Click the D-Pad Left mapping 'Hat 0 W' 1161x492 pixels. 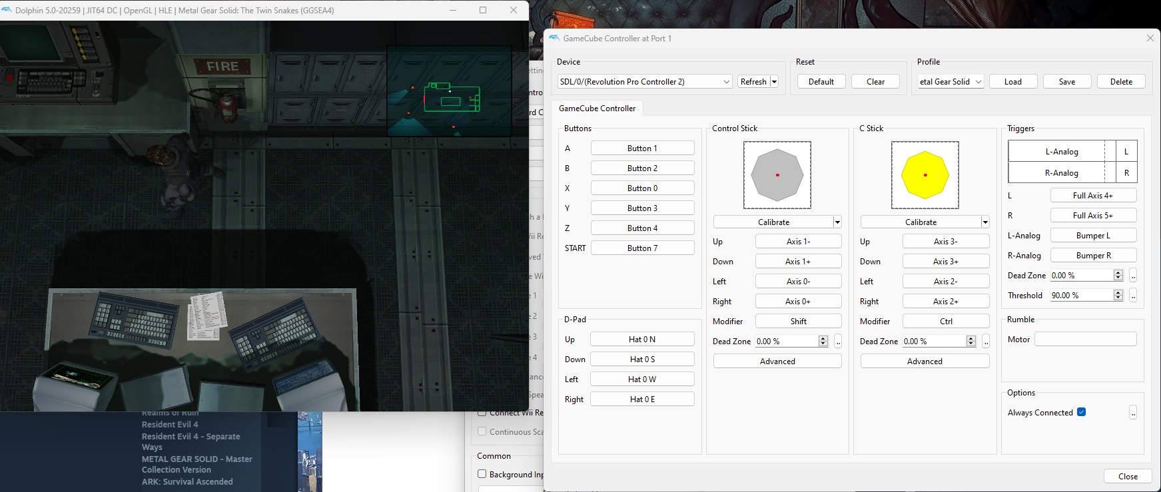[x=643, y=379]
